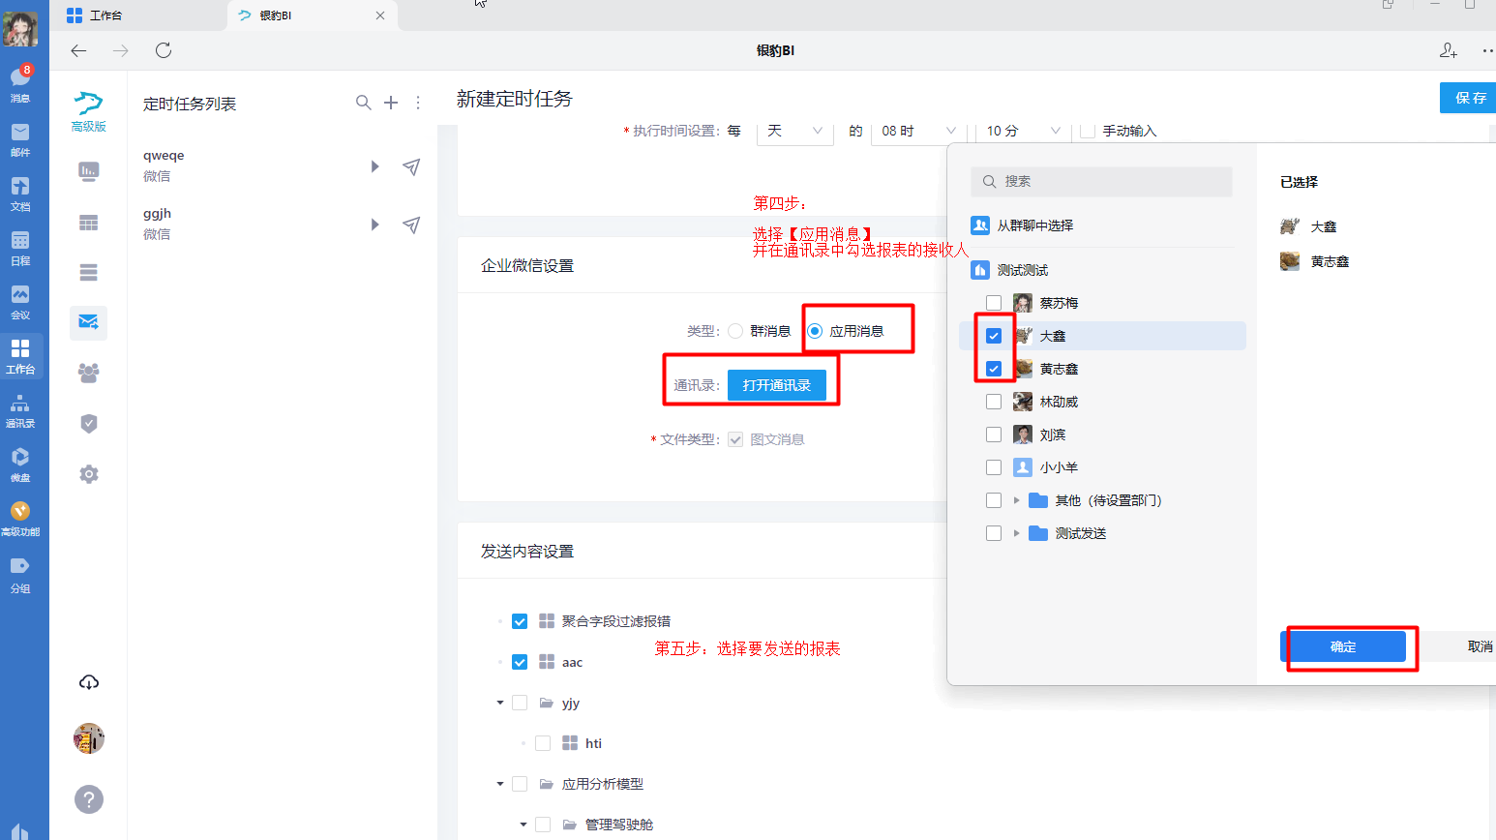
Task: Select the 群消息 radio button
Action: [736, 330]
